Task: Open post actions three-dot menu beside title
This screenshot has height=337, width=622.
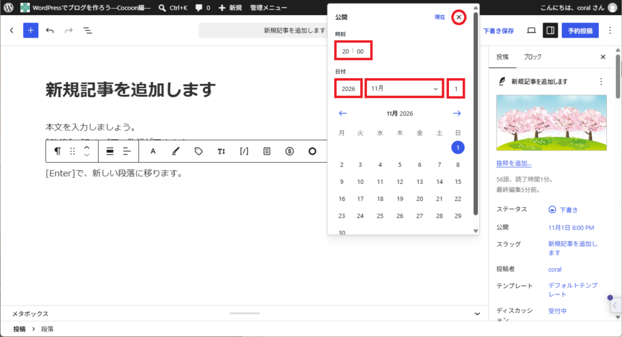Action: (601, 81)
